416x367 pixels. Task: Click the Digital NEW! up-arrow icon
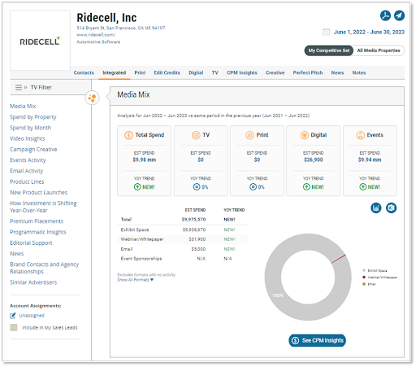point(306,187)
